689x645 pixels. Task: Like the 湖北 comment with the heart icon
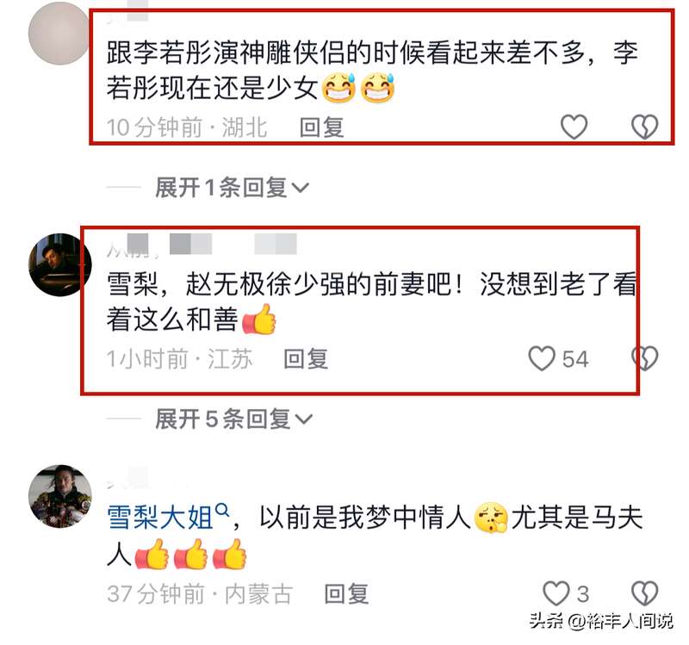pyautogui.click(x=574, y=127)
